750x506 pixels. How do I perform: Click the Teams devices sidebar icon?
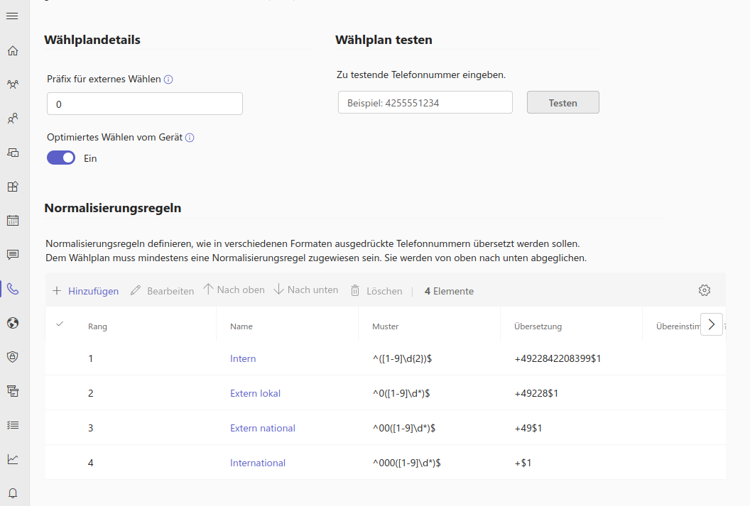[13, 153]
